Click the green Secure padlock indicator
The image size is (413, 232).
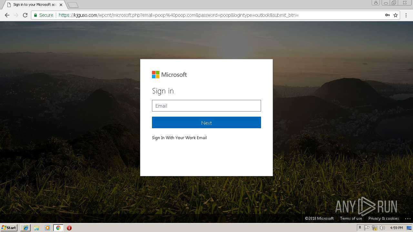(44, 15)
